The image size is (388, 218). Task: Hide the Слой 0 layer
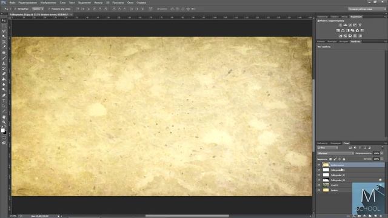[319, 185]
